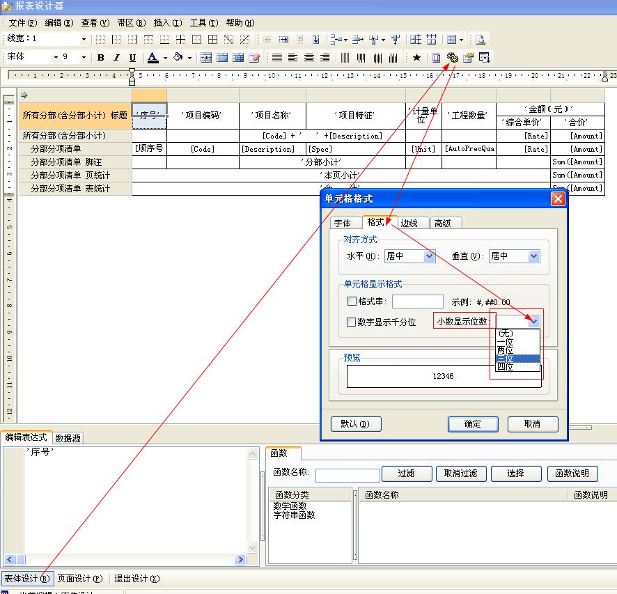Image resolution: width=617 pixels, height=594 pixels.
Task: Enable the 格式串 checkbox
Action: 352,302
